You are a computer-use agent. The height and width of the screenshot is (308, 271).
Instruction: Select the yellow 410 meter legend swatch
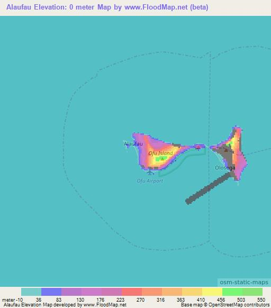tap(212, 292)
